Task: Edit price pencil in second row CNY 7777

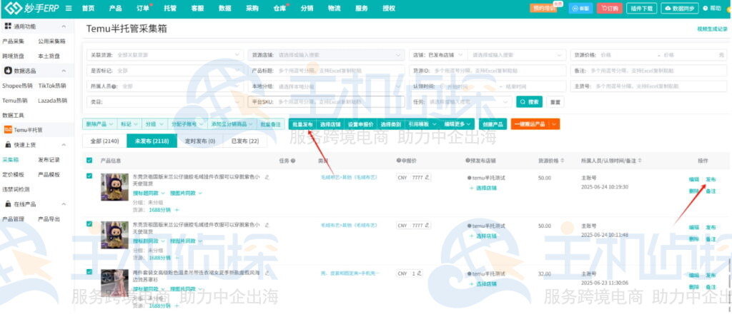Action: (x=427, y=226)
